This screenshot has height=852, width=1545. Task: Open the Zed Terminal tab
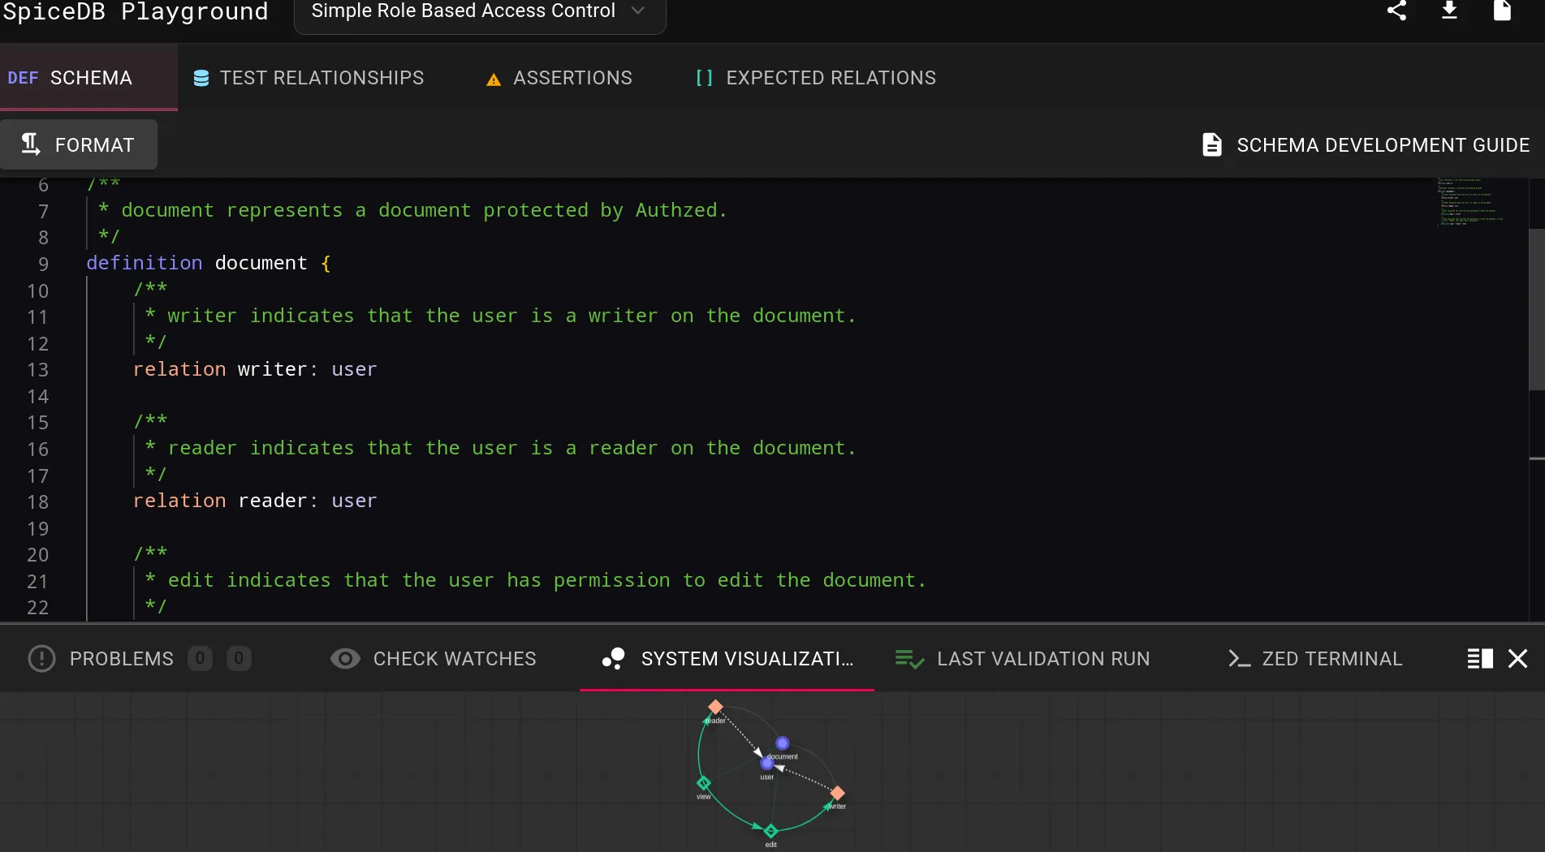click(x=1315, y=658)
